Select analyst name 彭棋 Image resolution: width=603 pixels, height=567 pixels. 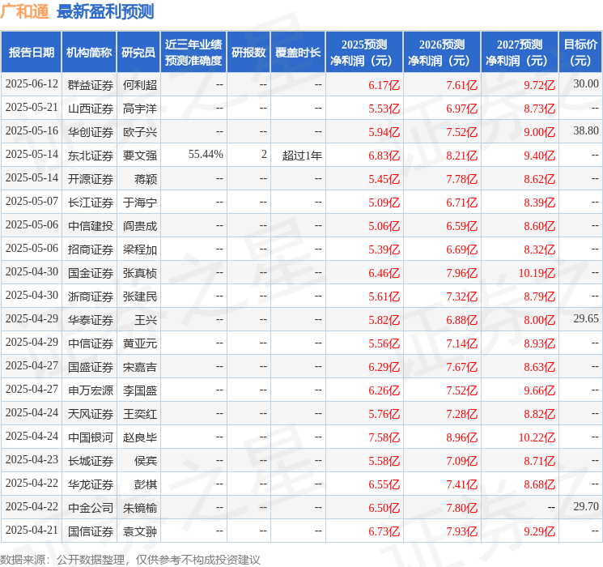pos(146,484)
